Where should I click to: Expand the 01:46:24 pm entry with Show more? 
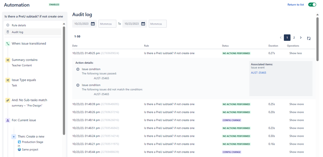click(x=296, y=136)
